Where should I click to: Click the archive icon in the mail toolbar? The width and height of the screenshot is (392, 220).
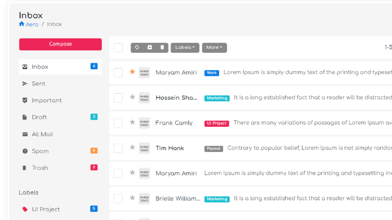pyautogui.click(x=149, y=47)
